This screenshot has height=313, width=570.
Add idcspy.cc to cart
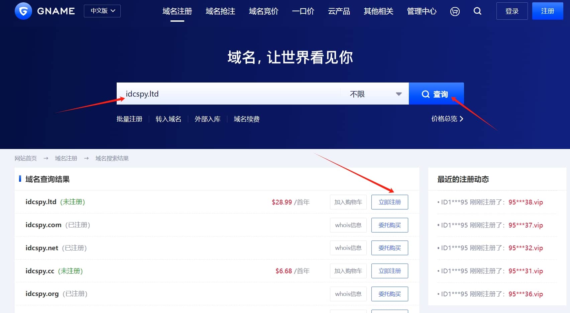pyautogui.click(x=348, y=271)
